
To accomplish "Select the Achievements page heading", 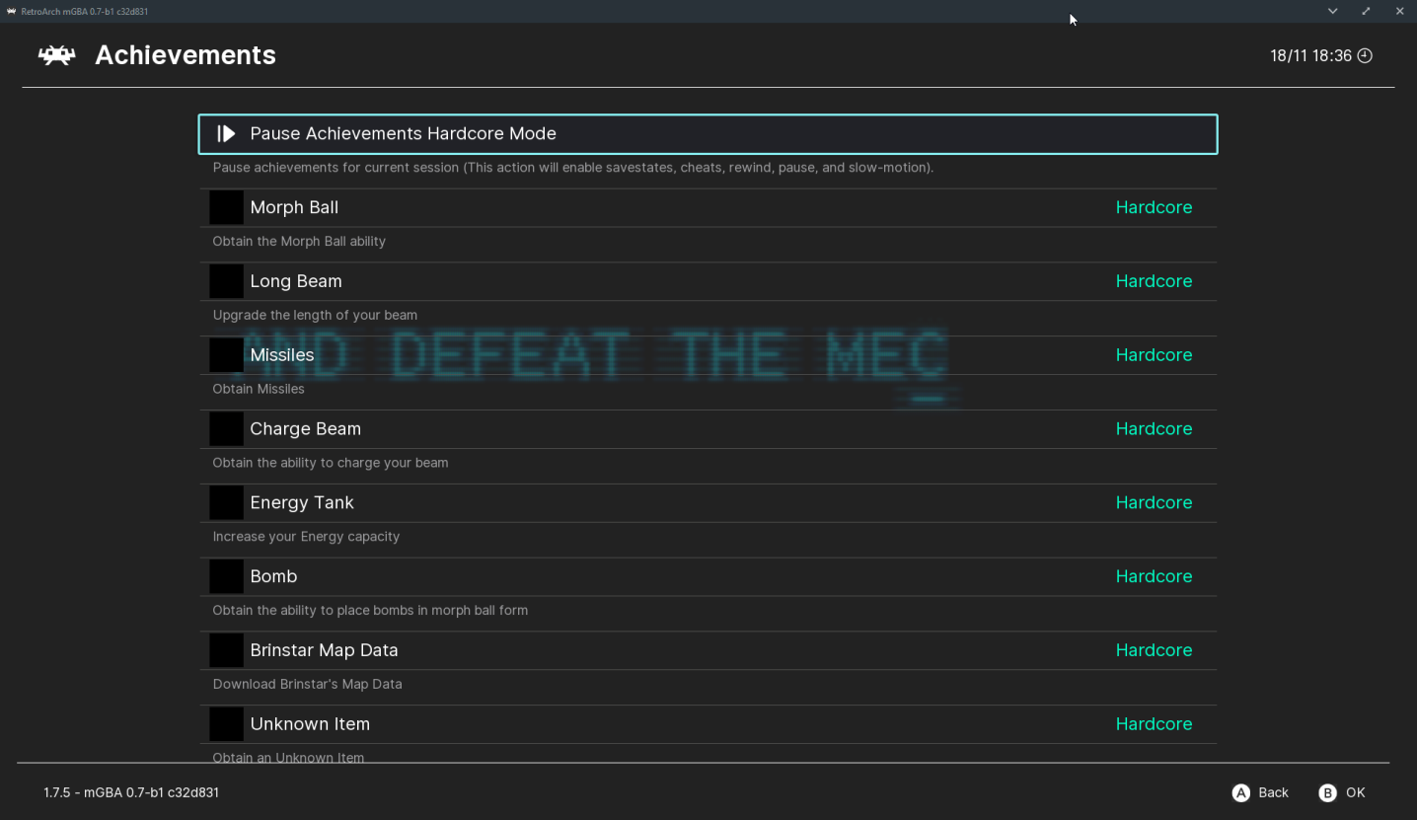I will [x=185, y=55].
